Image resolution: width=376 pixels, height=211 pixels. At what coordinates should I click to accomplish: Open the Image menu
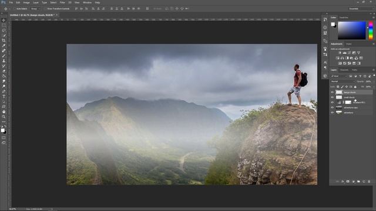(x=26, y=2)
